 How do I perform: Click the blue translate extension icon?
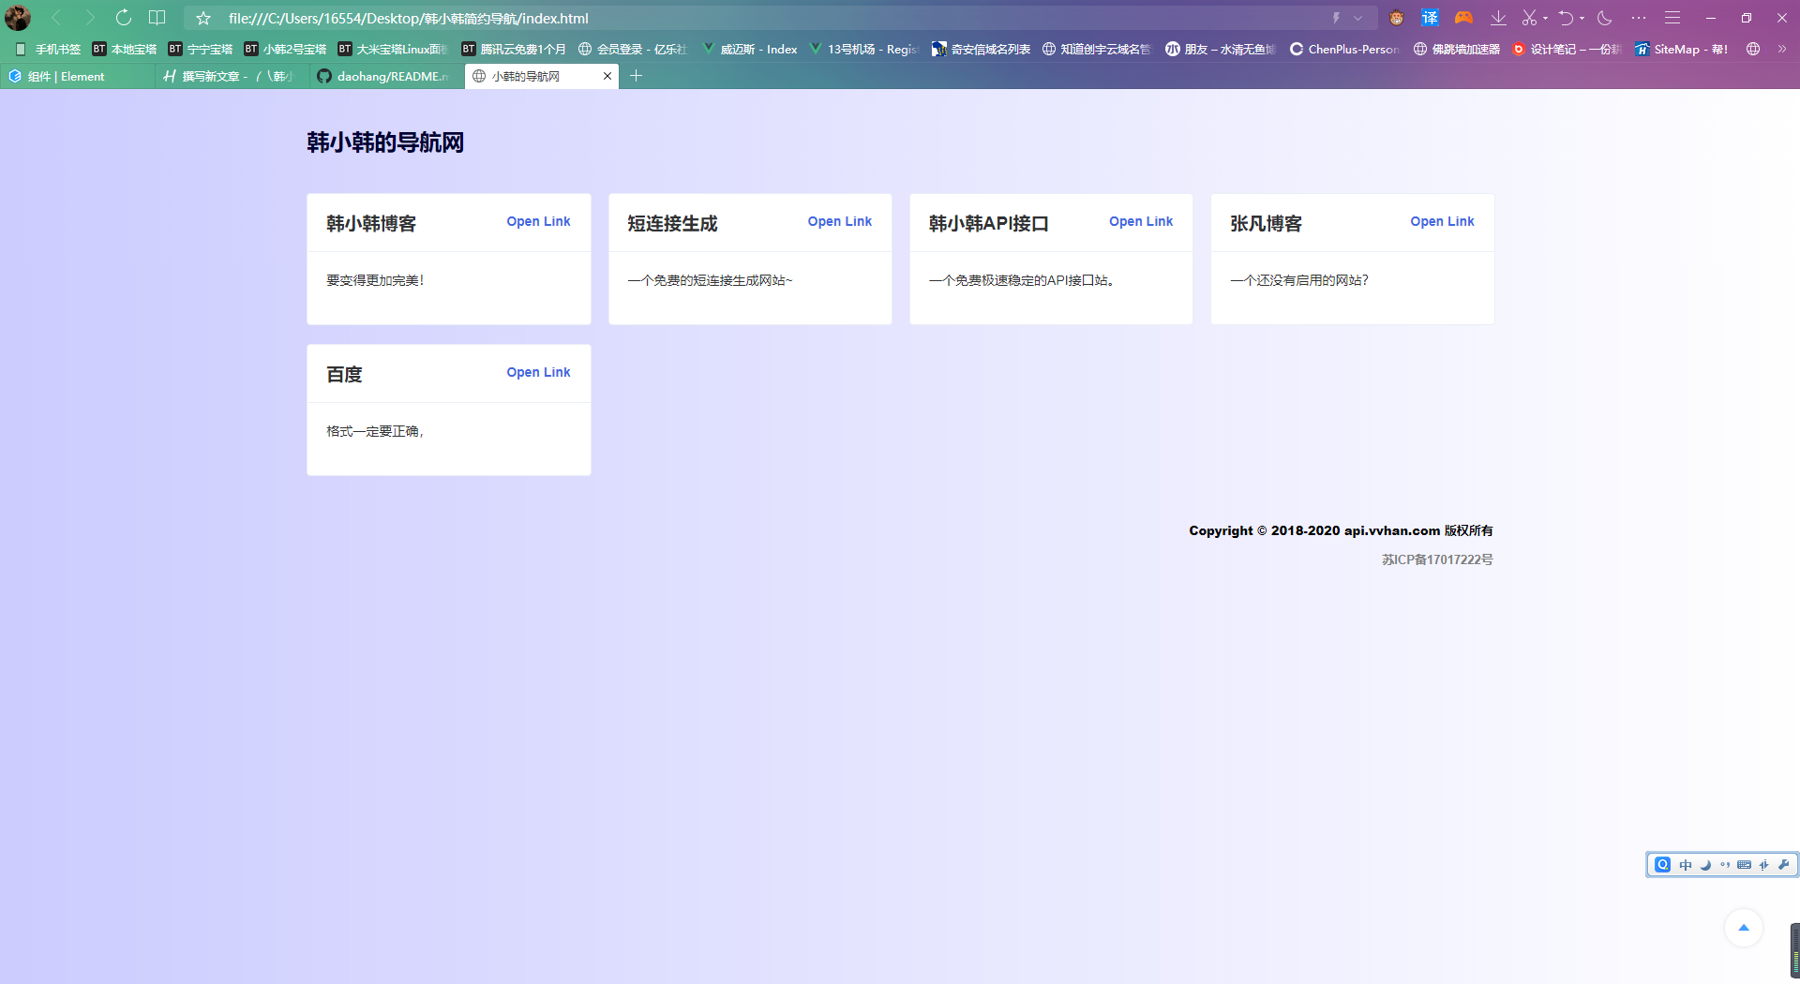[1430, 18]
